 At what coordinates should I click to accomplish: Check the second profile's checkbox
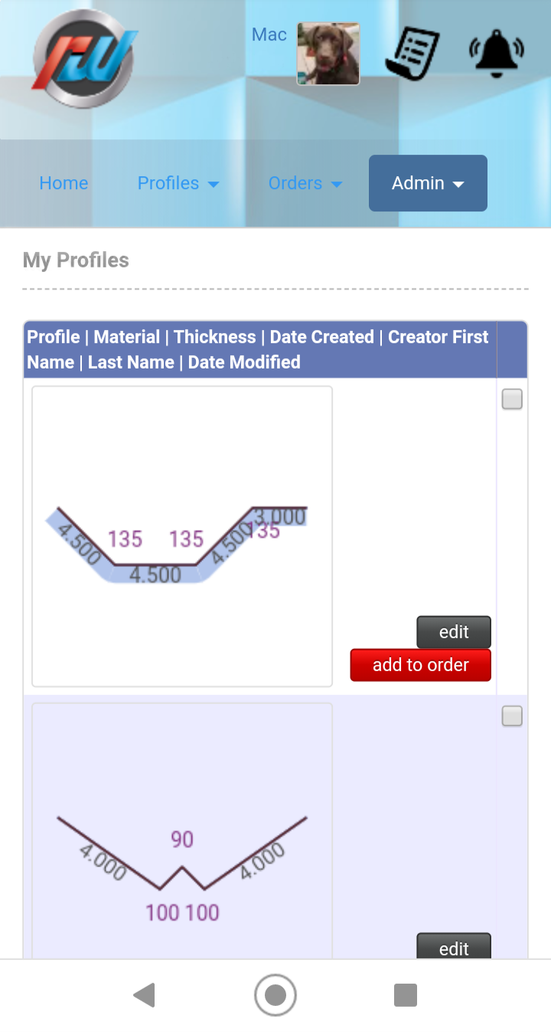(x=512, y=716)
